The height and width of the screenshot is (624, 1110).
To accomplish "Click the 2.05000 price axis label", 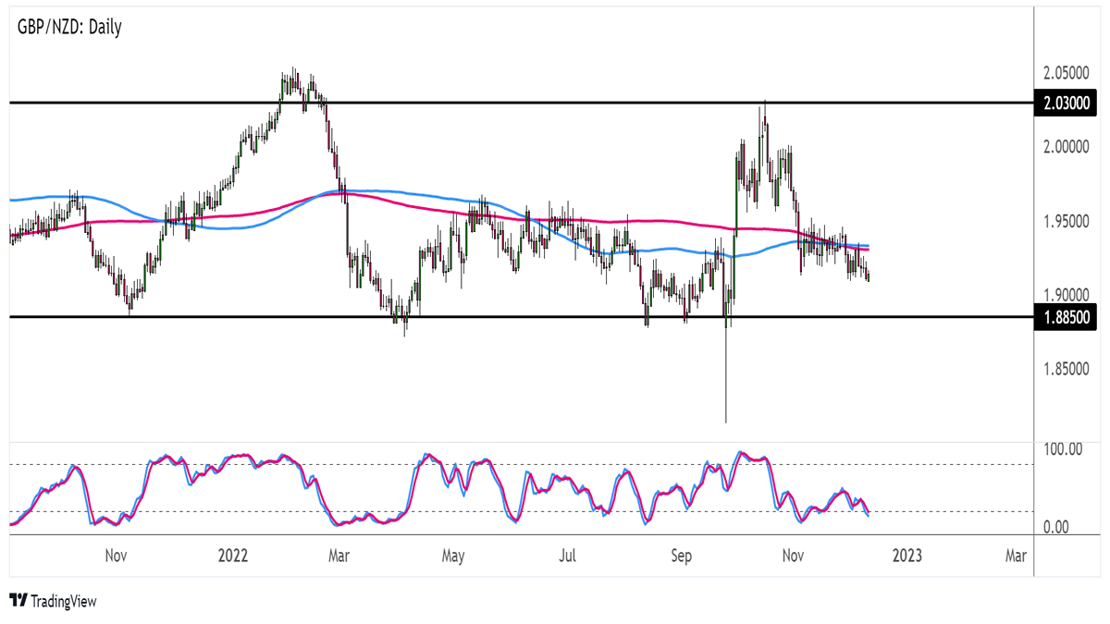I will 1067,73.
